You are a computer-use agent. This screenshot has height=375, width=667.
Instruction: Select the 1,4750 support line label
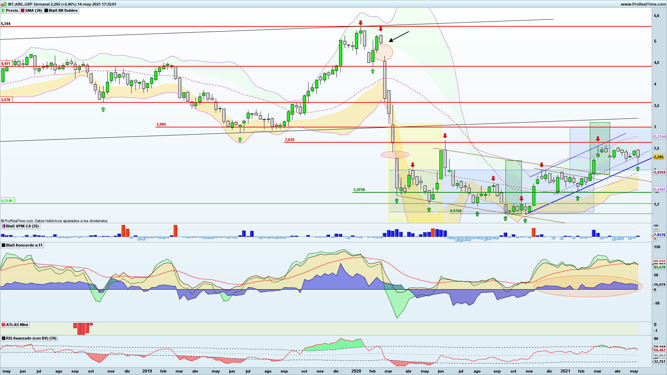(x=359, y=190)
